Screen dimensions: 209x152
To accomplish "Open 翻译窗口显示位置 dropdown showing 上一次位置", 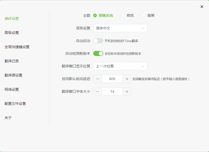I will coord(120,66).
